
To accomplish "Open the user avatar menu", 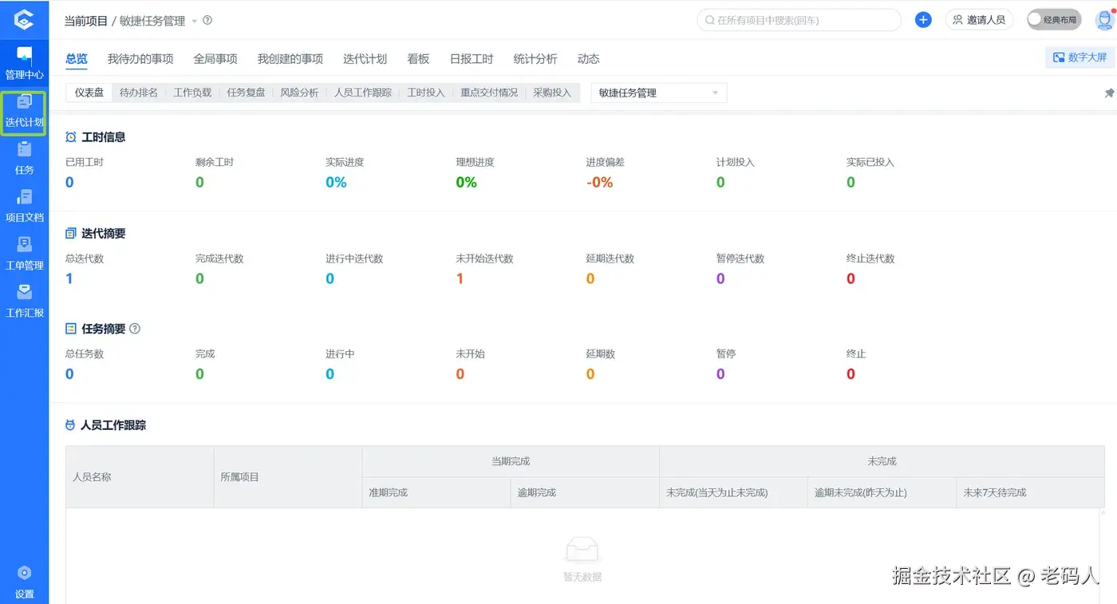I will (x=1105, y=20).
